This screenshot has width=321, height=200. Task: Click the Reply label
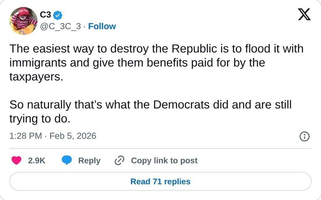pyautogui.click(x=89, y=161)
